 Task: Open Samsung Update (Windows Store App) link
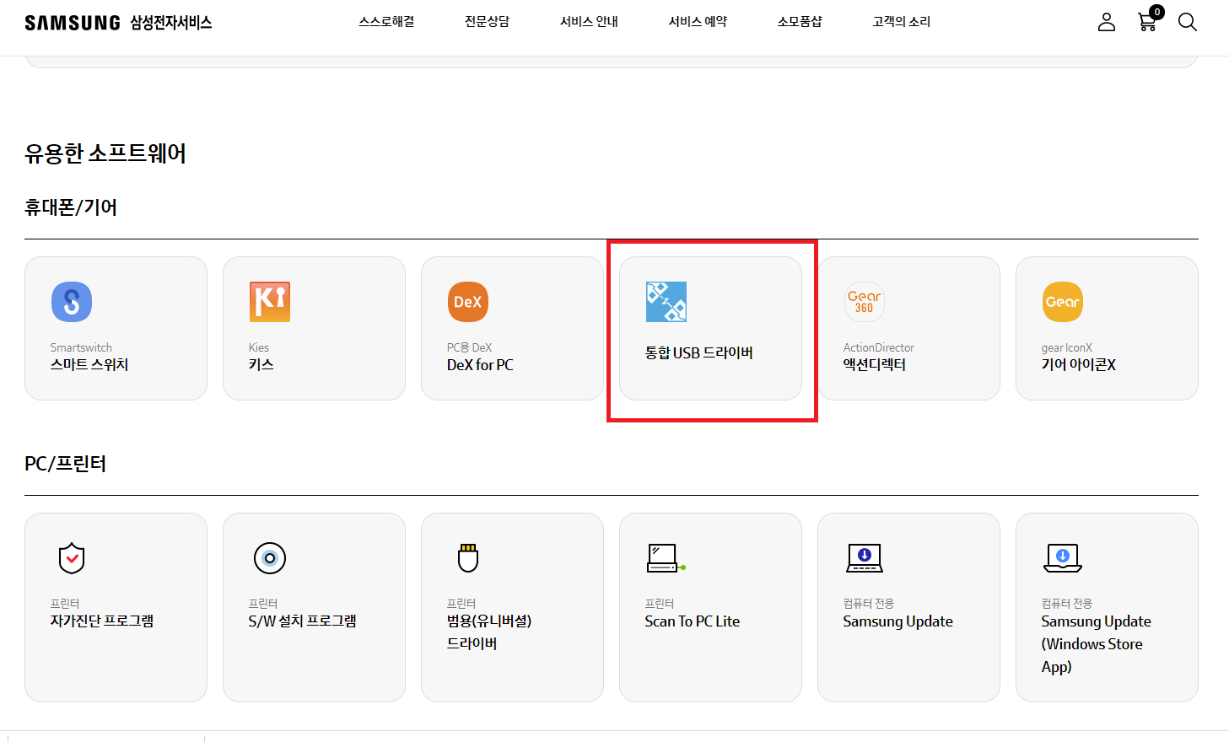tap(1096, 644)
